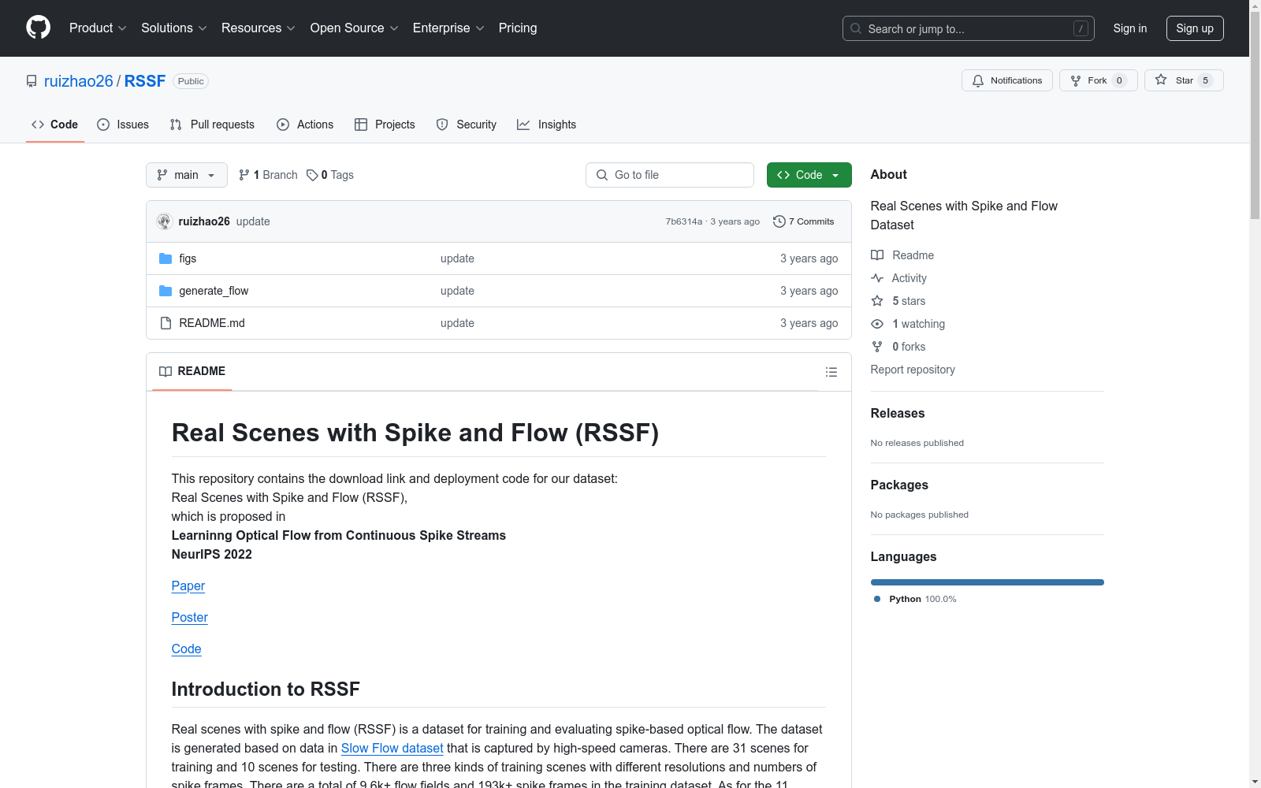The width and height of the screenshot is (1261, 788).
Task: Click the search magnifier icon in header
Action: (856, 28)
